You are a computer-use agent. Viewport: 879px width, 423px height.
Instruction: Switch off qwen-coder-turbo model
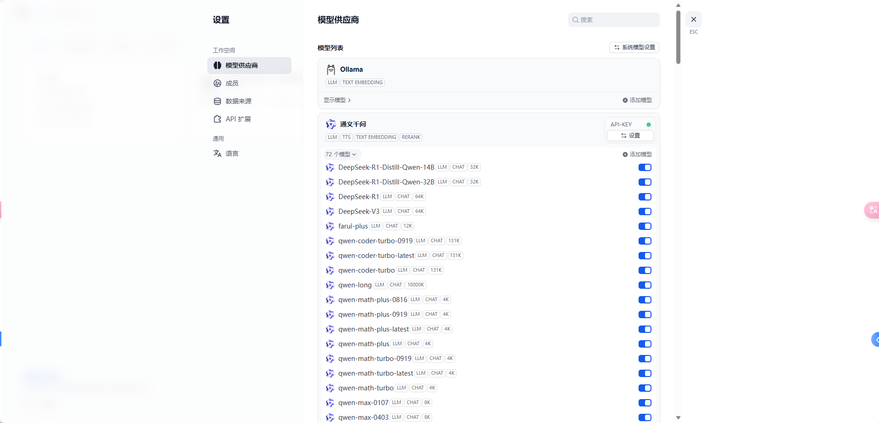645,270
